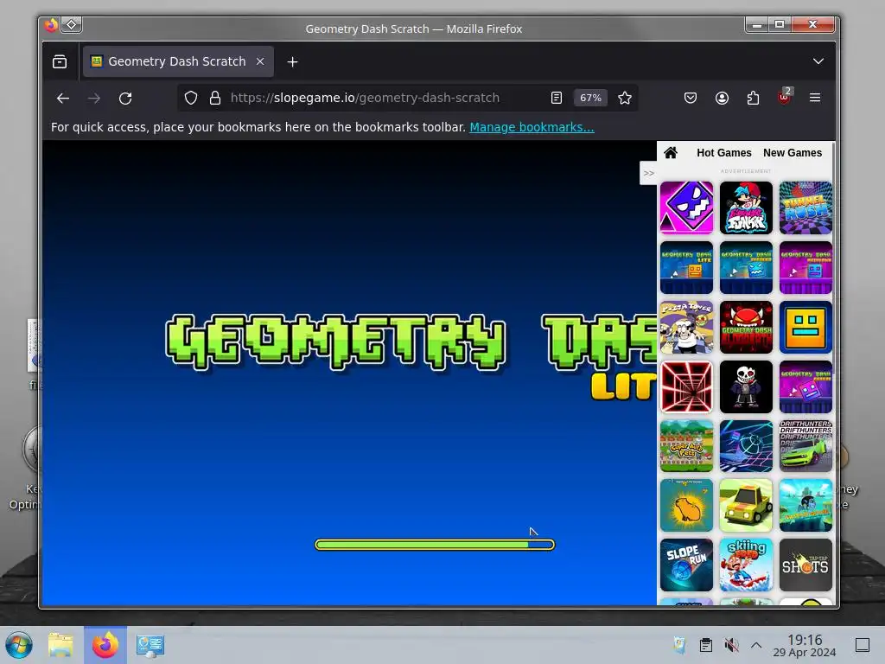Open the Skiing Fred game thumbnail

[x=746, y=565]
